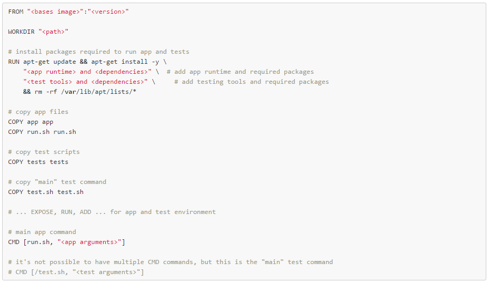Click the commented-out CMD /test.sh line
The image size is (490, 282).
76,272
